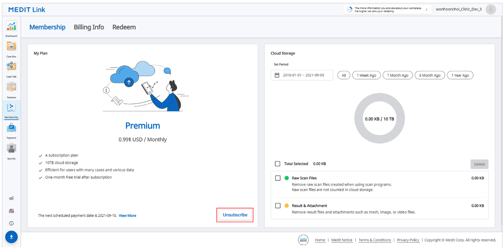Image resolution: width=504 pixels, height=249 pixels.
Task: Click the Delete button
Action: coord(479,164)
